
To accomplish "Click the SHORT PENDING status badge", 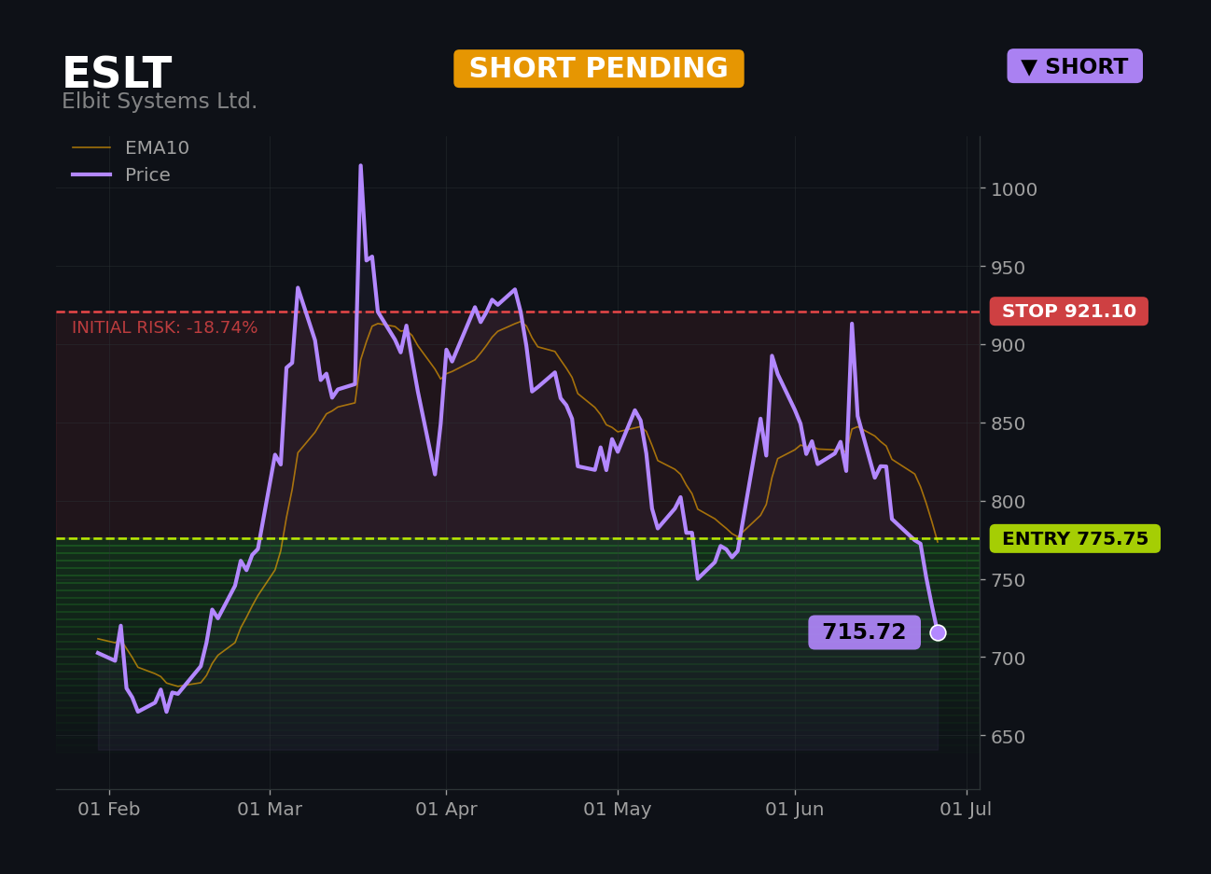I will 599,69.
